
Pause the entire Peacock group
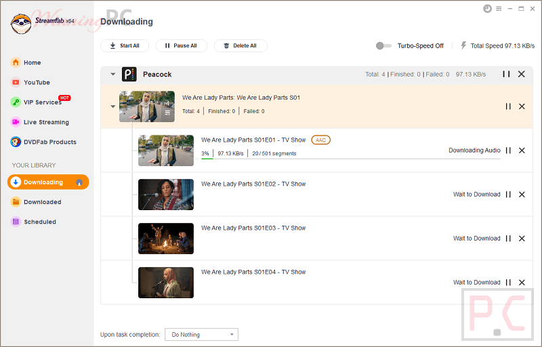[x=506, y=74]
